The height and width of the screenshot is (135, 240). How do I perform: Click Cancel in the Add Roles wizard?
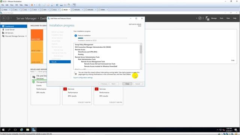(x=138, y=84)
